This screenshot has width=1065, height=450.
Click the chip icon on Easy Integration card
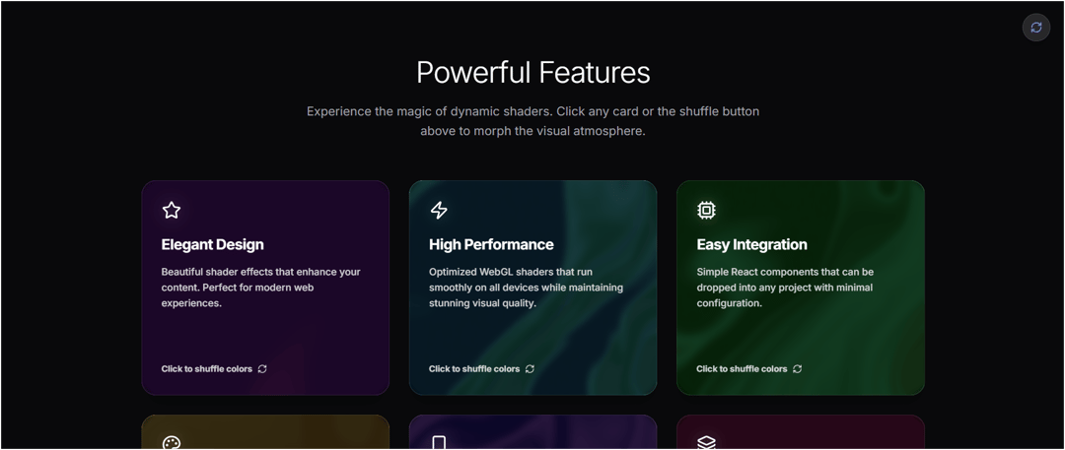(x=706, y=211)
